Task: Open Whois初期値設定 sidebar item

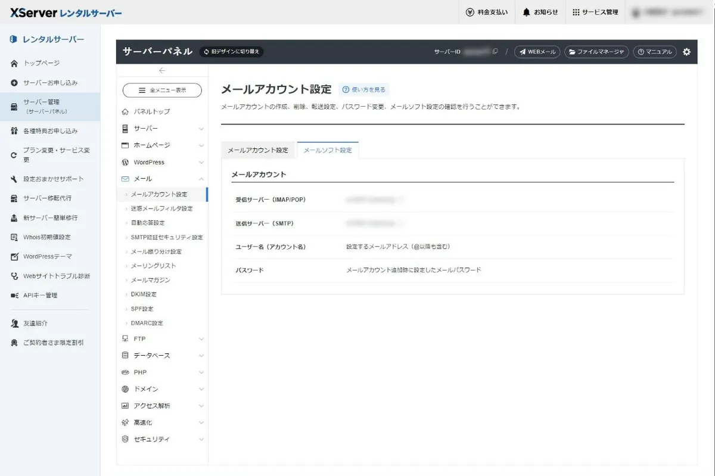Action: pyautogui.click(x=47, y=237)
